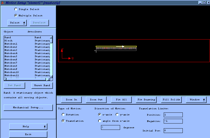
Task: Click the list horizontal scroll left arrow
Action: tap(5, 79)
